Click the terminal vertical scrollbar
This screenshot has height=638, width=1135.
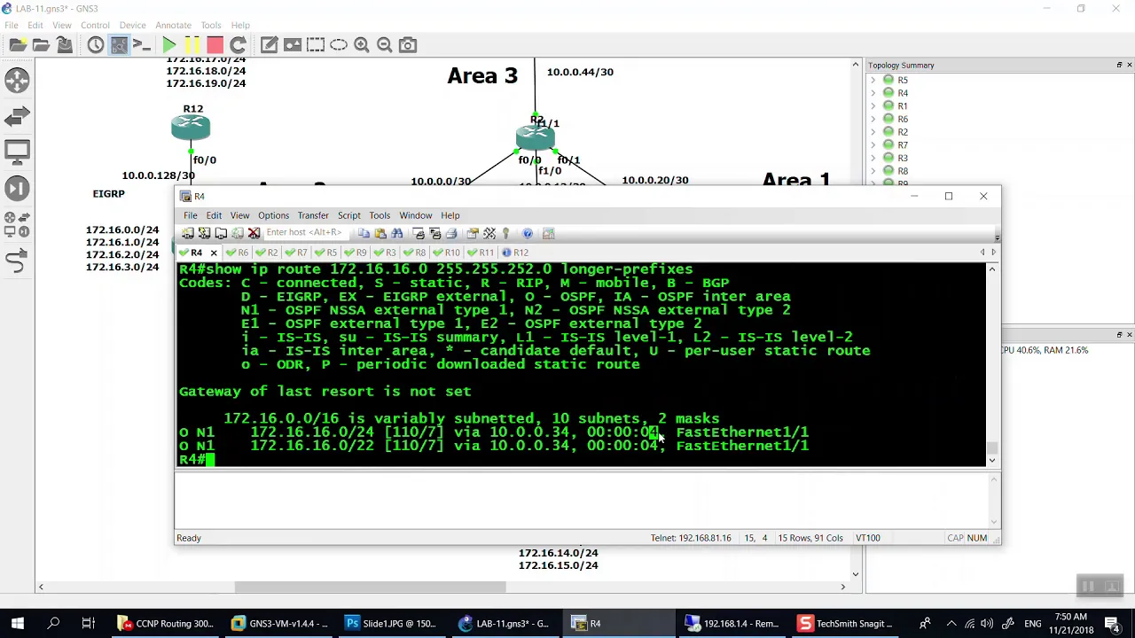(x=991, y=364)
